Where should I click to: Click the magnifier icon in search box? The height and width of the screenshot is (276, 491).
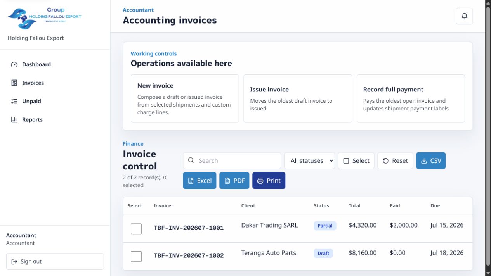(191, 160)
